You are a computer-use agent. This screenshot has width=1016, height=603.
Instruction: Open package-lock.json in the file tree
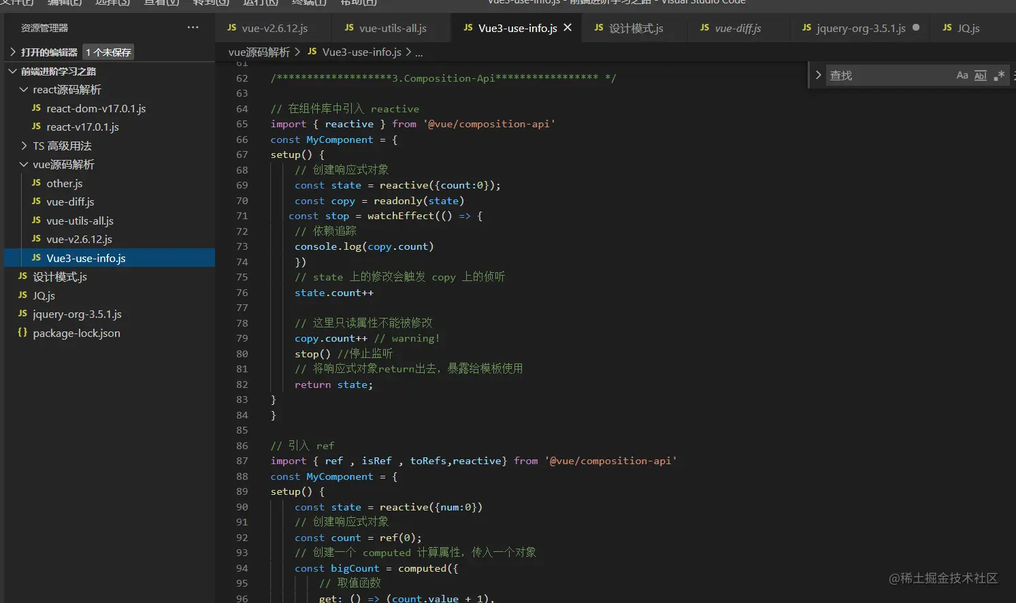pyautogui.click(x=76, y=333)
